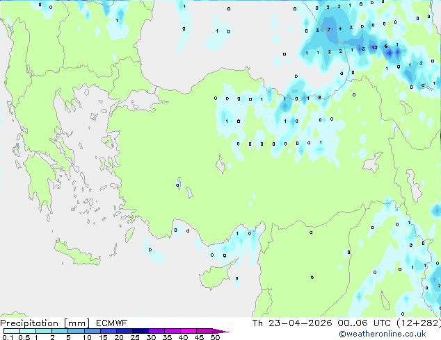Click the '7' precipitation value on map
The width and height of the screenshot is (441, 340).
pos(329,29)
